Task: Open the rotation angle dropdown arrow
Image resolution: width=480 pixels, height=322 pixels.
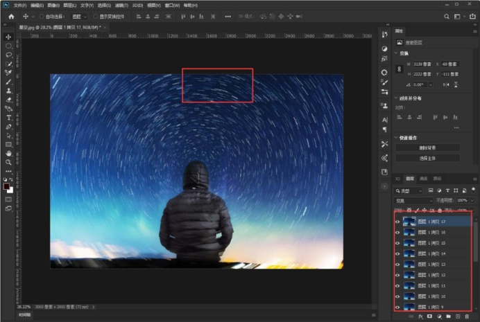Action: tap(431, 84)
